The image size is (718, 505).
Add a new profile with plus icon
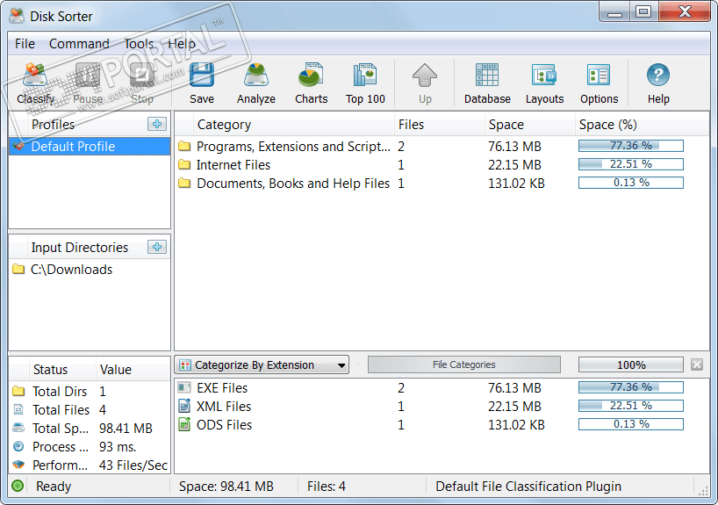tap(157, 124)
